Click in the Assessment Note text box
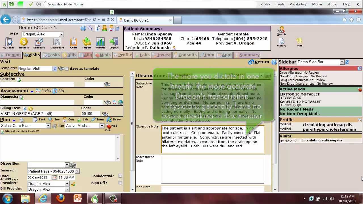 (x=212, y=170)
